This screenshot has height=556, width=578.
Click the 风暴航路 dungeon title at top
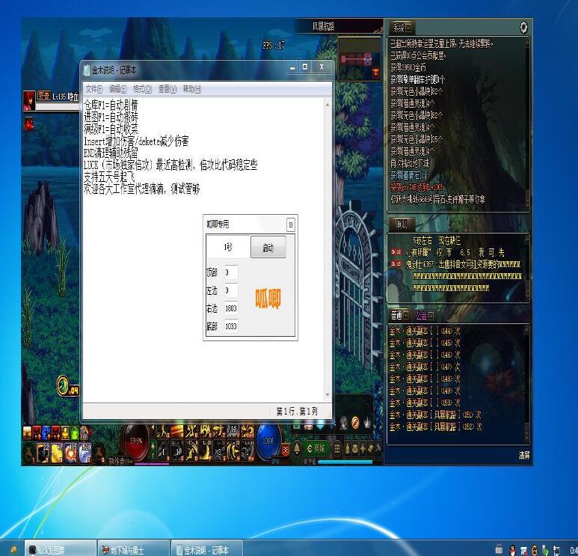[x=323, y=26]
